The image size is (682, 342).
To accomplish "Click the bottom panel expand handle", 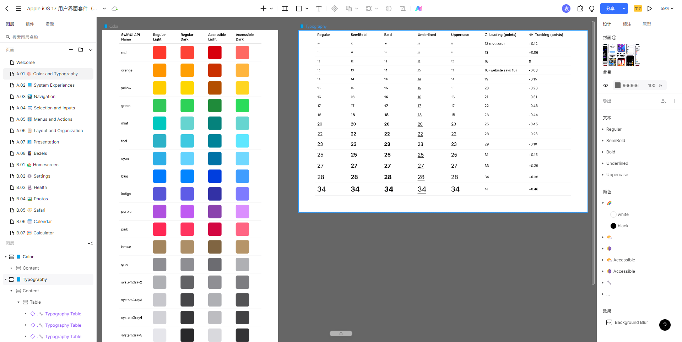I will point(341,333).
